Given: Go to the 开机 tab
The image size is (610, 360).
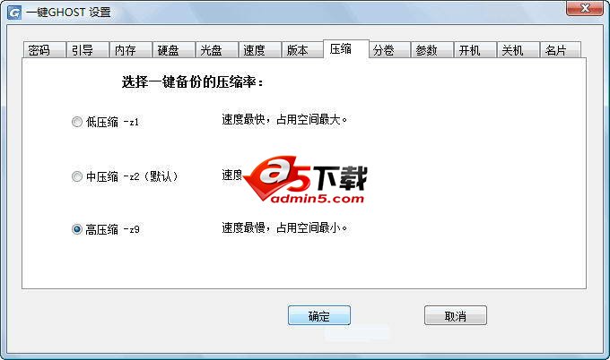Looking at the screenshot, I should pyautogui.click(x=475, y=50).
